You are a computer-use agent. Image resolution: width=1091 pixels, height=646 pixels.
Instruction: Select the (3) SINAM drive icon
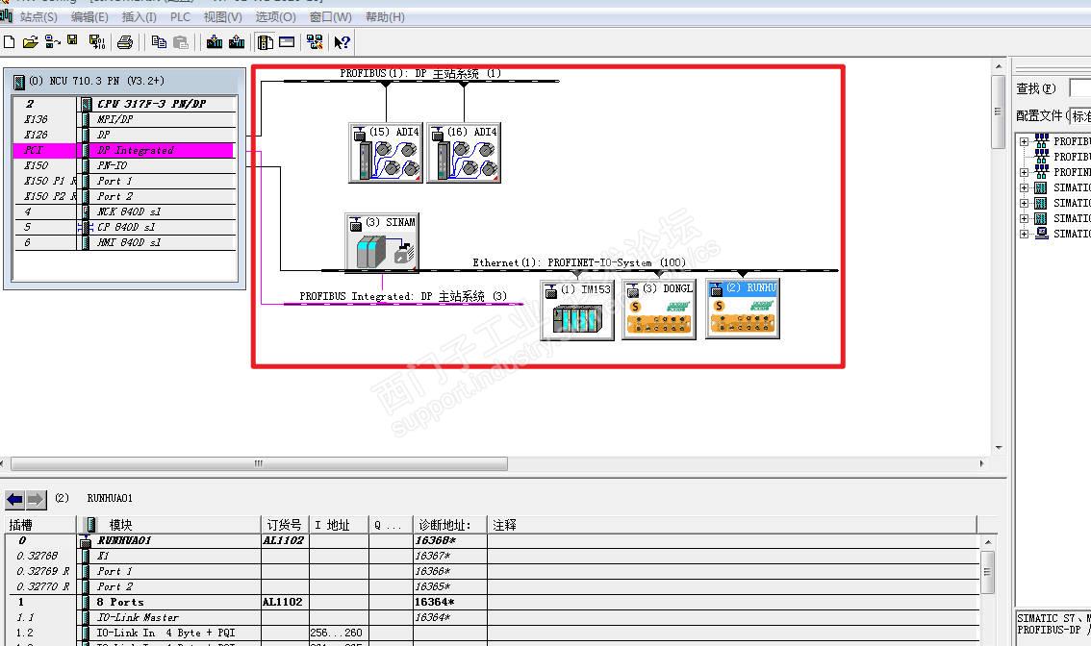point(382,241)
